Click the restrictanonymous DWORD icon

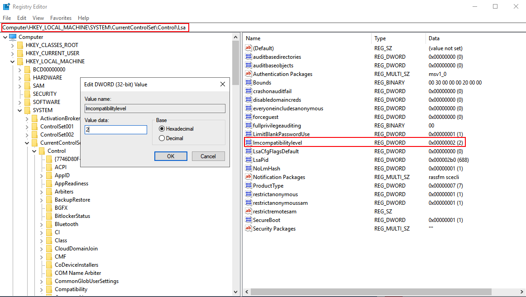(248, 194)
